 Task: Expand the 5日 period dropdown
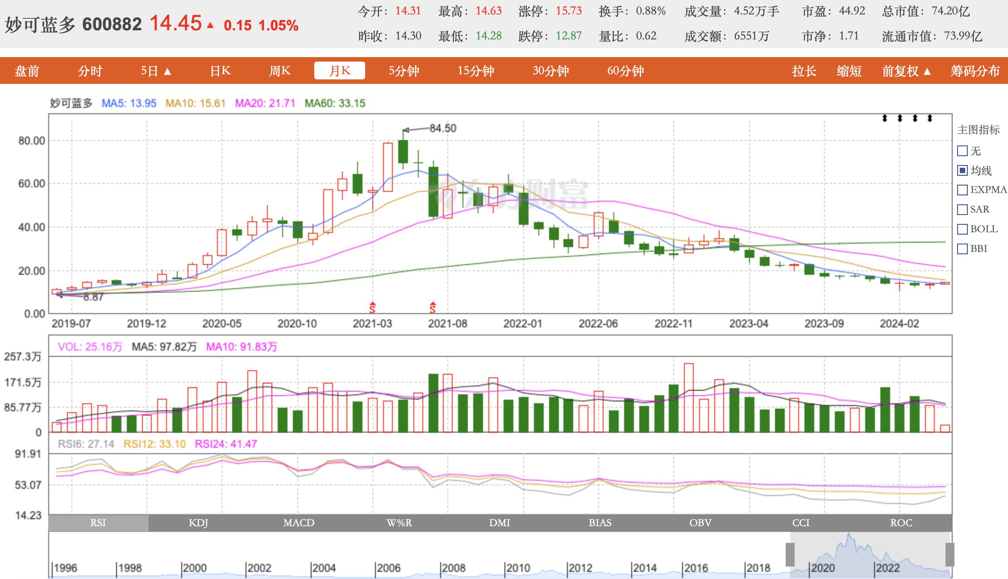156,71
